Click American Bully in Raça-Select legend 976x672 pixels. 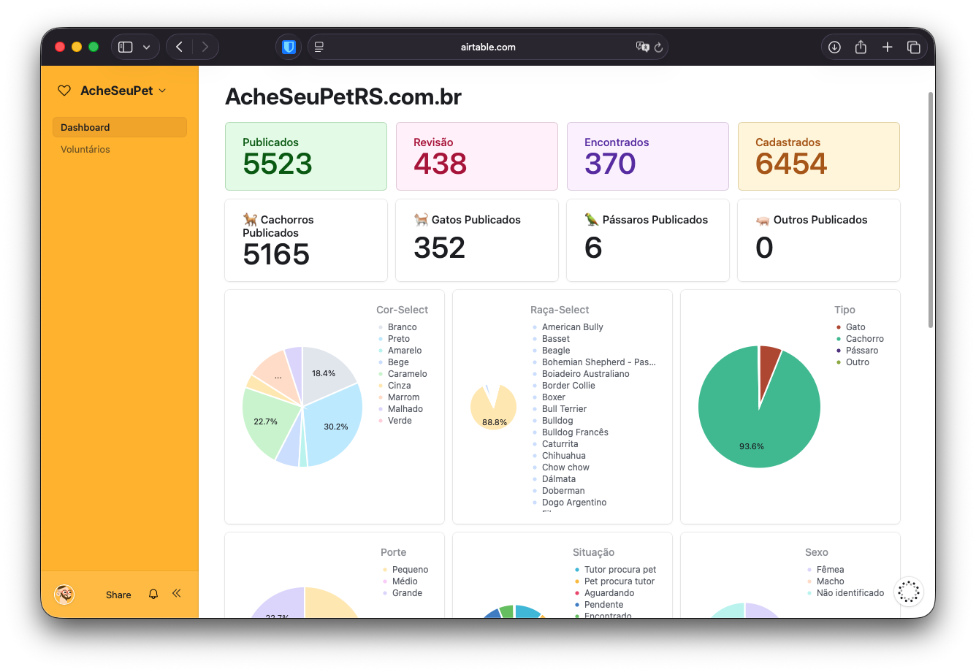click(573, 327)
